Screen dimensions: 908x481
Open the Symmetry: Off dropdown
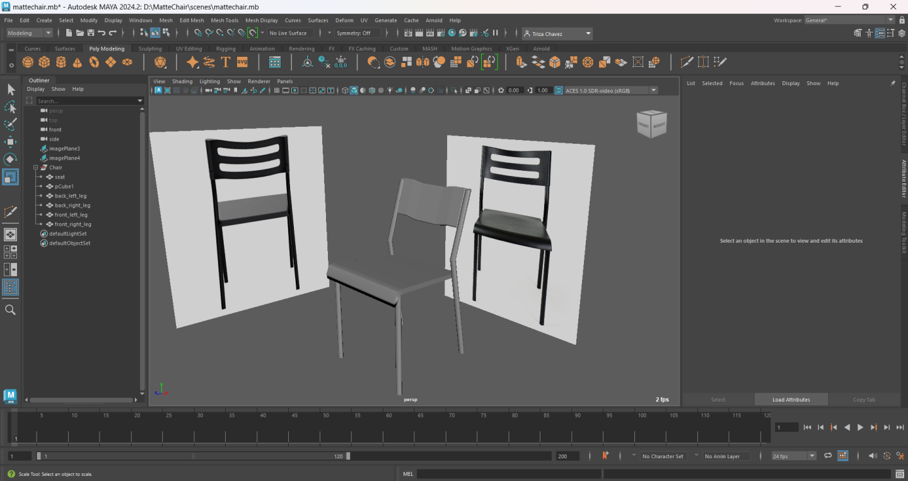358,33
